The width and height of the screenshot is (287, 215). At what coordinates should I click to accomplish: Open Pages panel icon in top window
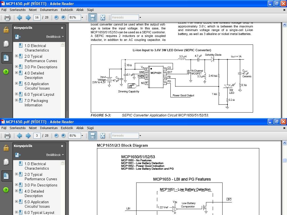(x=6, y=43)
